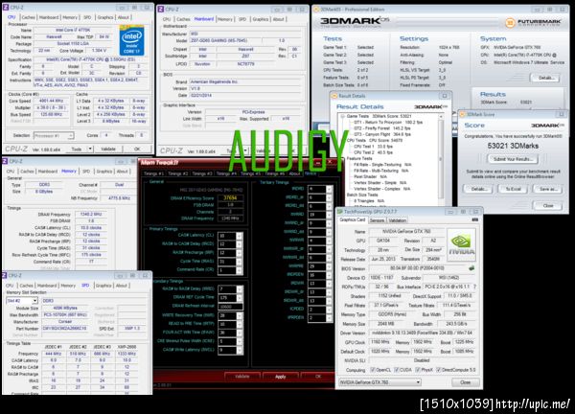The height and width of the screenshot is (414, 575).
Task: Click the BIOS Version field in GPU-Z
Action: (417, 268)
